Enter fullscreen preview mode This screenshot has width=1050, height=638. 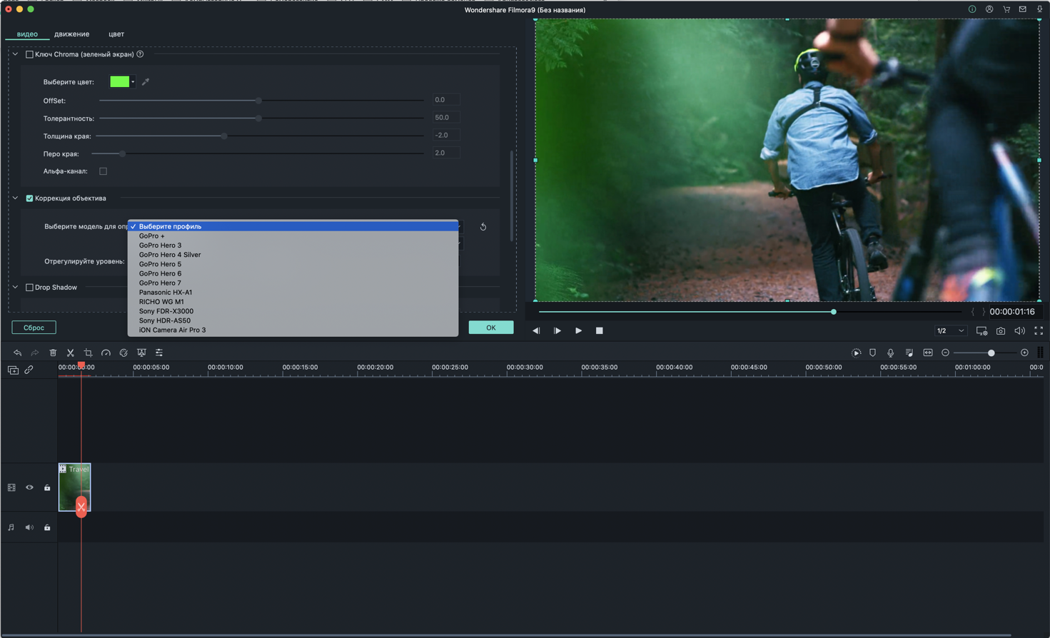pyautogui.click(x=1039, y=331)
